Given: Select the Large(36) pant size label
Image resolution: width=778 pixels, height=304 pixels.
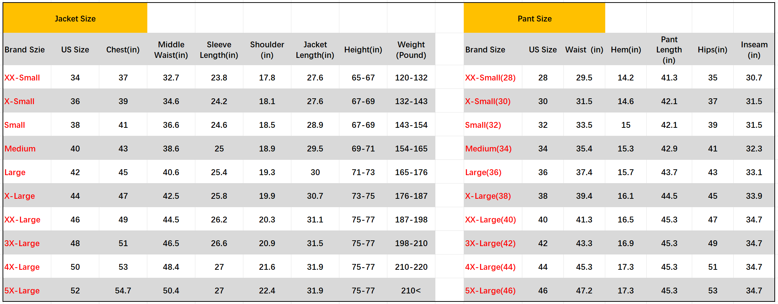Looking at the screenshot, I should (x=483, y=172).
